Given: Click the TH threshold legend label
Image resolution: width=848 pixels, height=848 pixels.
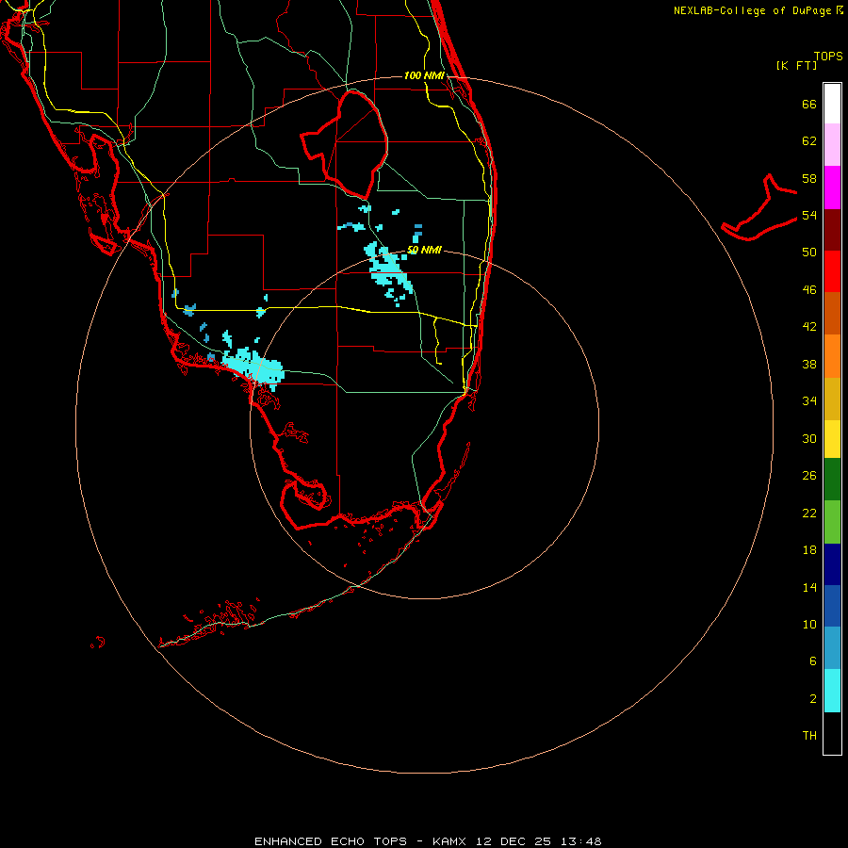Looking at the screenshot, I should [809, 735].
